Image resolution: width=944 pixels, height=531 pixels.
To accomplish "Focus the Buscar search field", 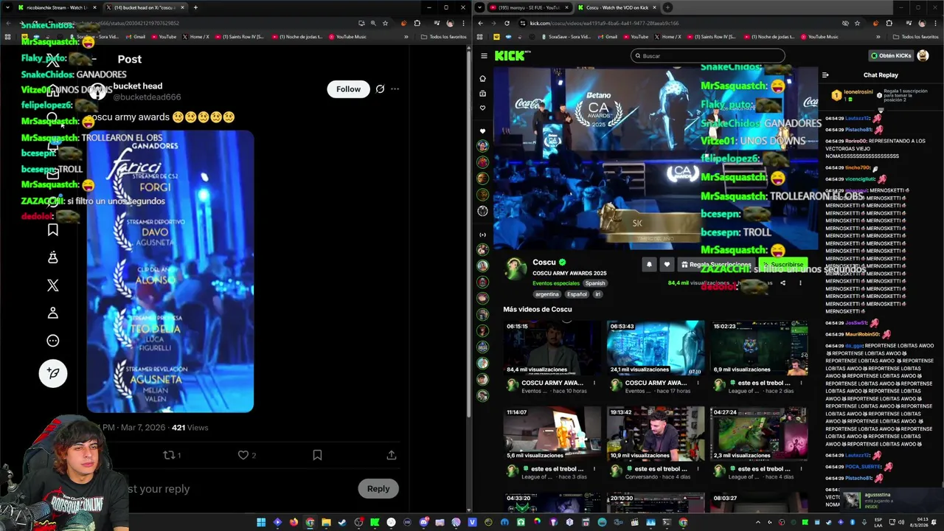I will point(708,55).
